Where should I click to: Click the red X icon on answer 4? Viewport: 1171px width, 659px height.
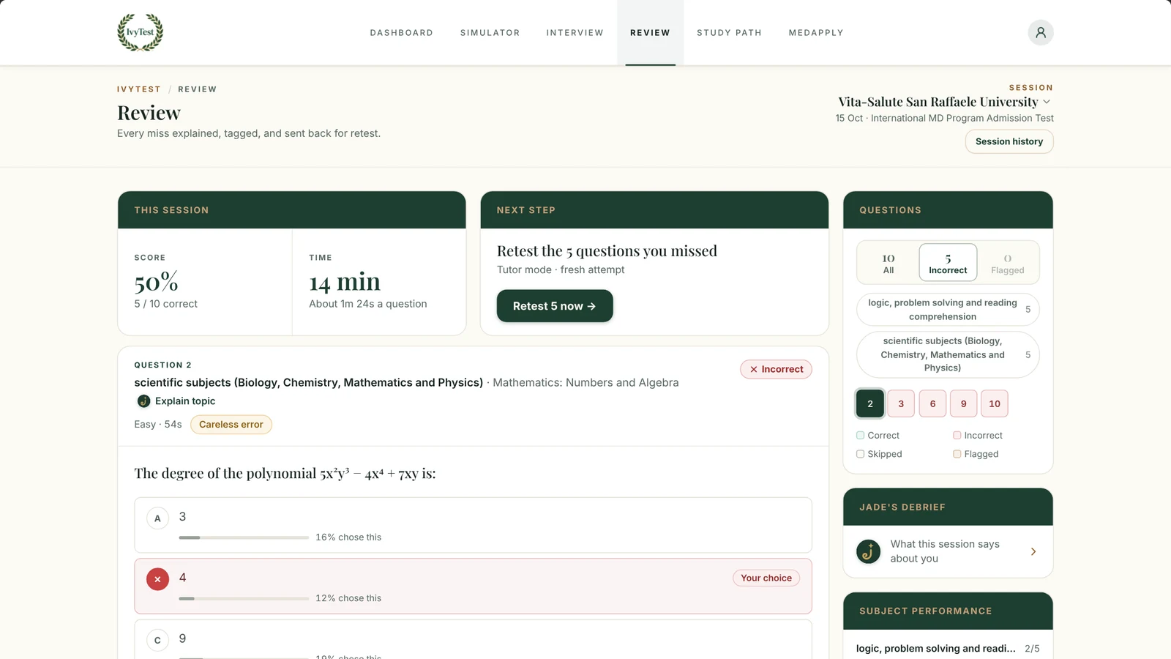click(x=157, y=579)
